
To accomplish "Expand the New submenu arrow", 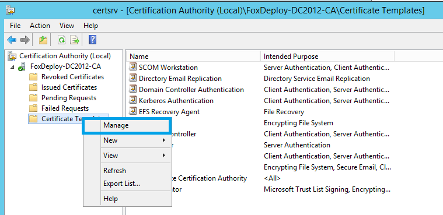I will 164,140.
